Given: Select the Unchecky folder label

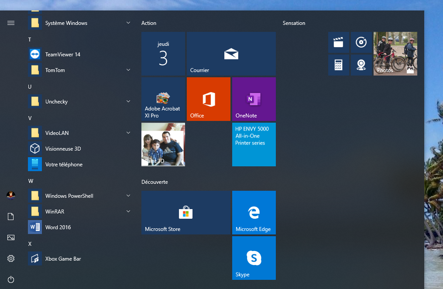Looking at the screenshot, I should click(x=56, y=102).
